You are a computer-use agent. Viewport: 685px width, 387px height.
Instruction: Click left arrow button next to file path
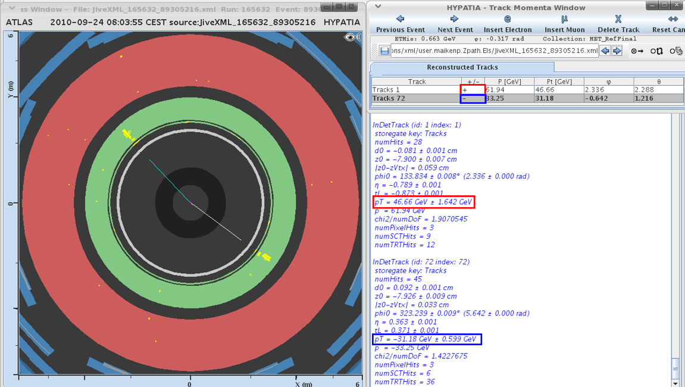coord(605,51)
